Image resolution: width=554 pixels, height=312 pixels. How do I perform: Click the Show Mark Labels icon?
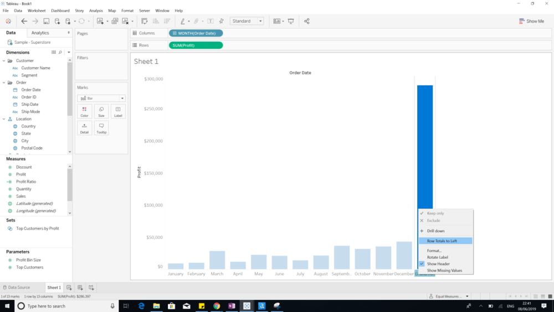pyautogui.click(x=210, y=21)
